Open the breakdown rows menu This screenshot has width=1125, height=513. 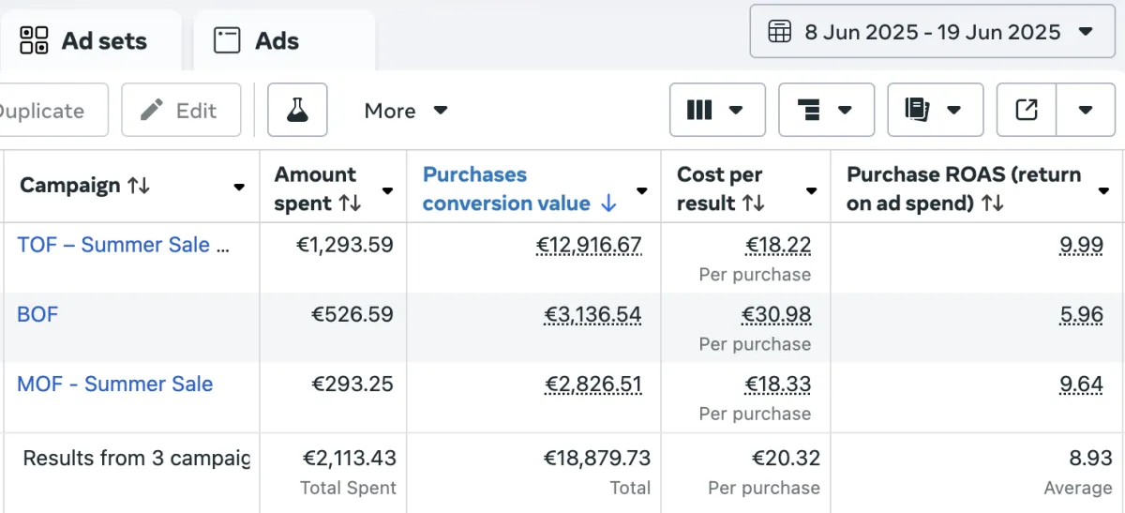(x=826, y=111)
